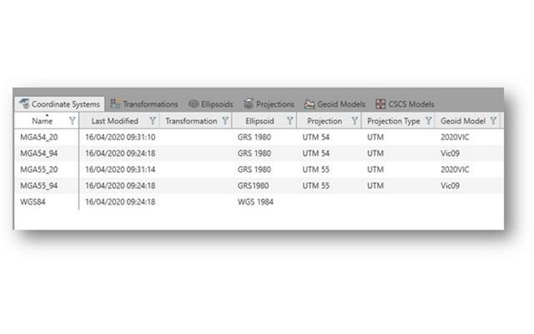534x334 pixels.
Task: Go to the Projections tab
Action: [269, 104]
